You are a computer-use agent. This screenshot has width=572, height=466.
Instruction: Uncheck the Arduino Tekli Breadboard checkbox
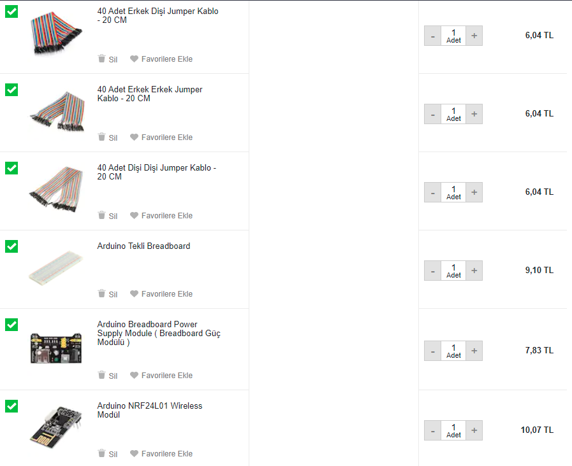[11, 246]
